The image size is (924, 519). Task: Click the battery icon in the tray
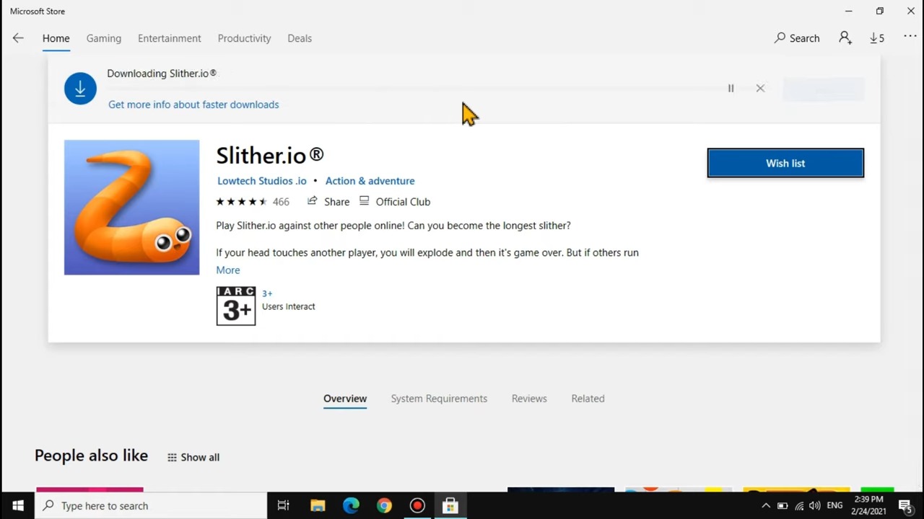coord(783,506)
